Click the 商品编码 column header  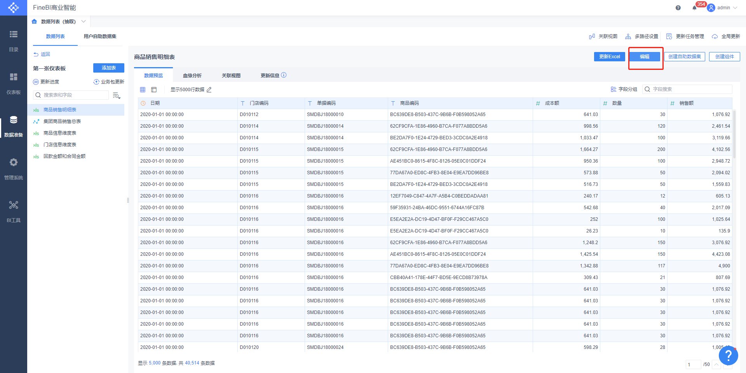click(x=460, y=103)
